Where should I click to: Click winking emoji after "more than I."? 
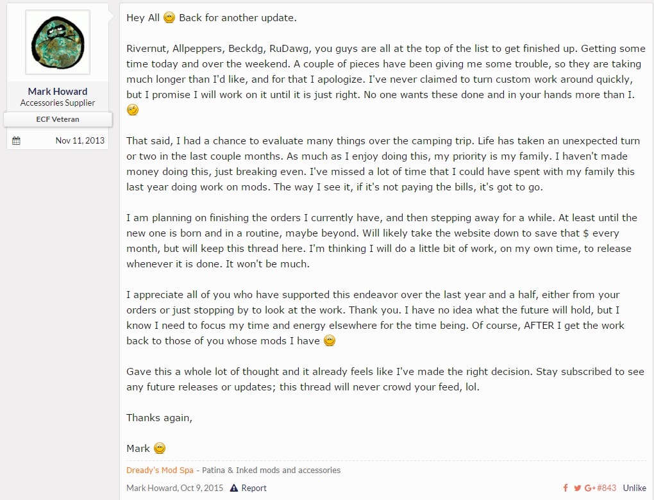coord(133,110)
